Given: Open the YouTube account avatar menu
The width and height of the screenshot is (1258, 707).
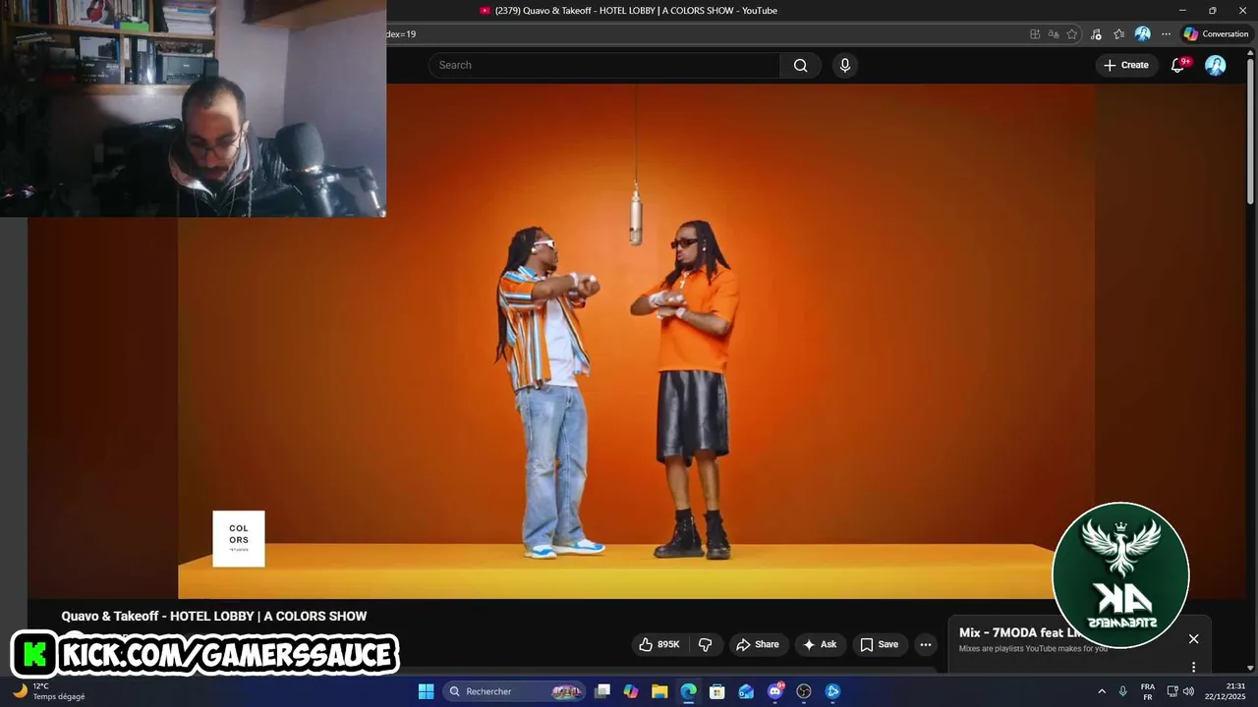Looking at the screenshot, I should pyautogui.click(x=1216, y=65).
